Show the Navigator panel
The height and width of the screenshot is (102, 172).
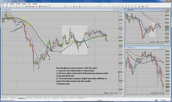point(17,7)
